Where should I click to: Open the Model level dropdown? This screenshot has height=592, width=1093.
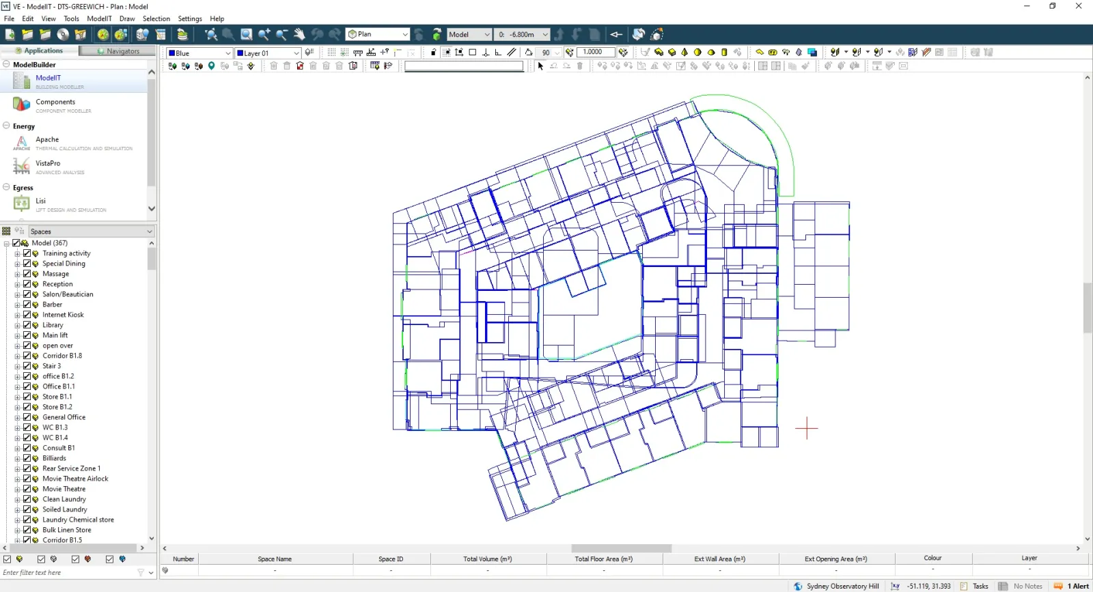click(469, 34)
